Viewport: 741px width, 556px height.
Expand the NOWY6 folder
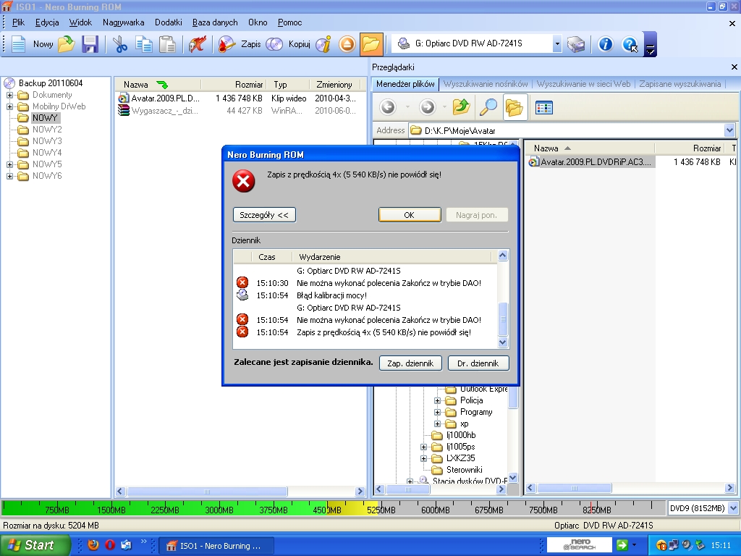[x=9, y=177]
